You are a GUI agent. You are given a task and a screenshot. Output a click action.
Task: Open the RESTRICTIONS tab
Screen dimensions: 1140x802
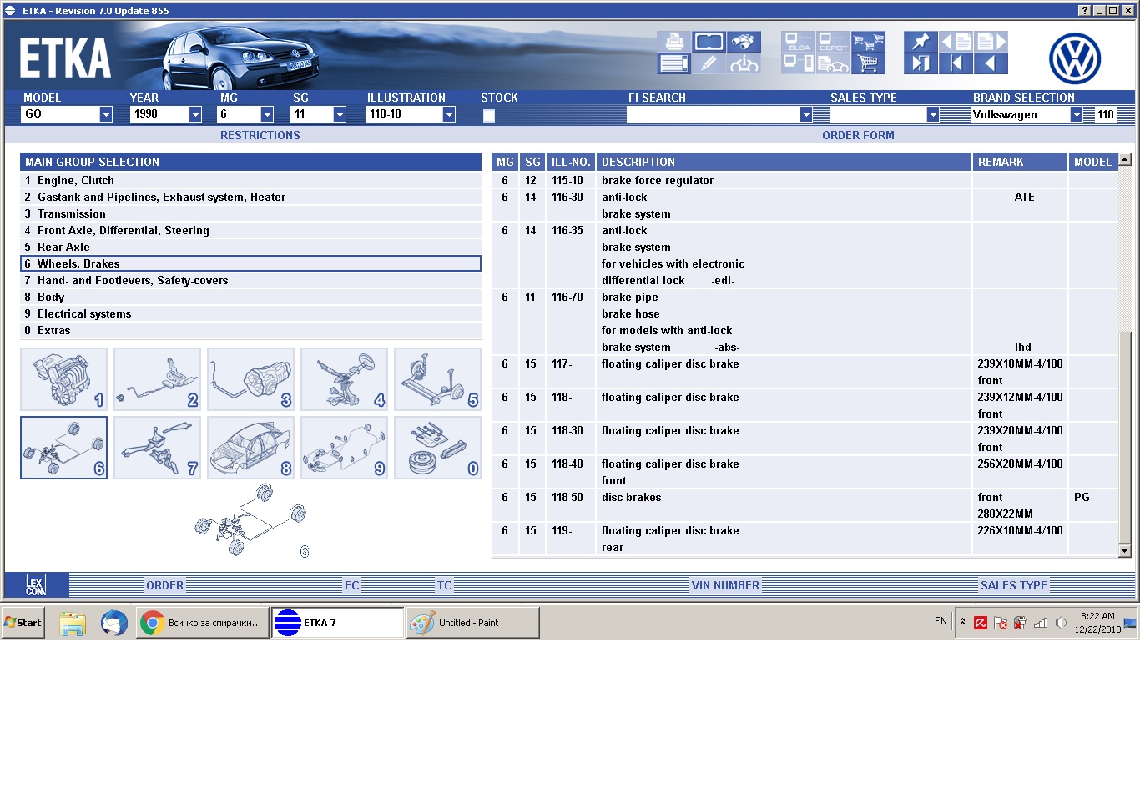click(x=260, y=135)
